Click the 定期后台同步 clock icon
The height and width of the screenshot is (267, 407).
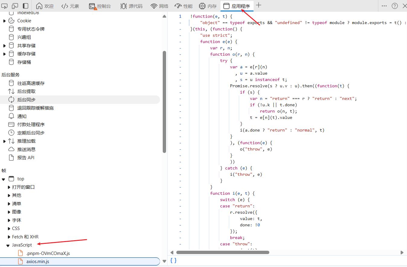click(11, 133)
